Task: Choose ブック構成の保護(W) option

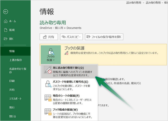Action: (x=69, y=113)
